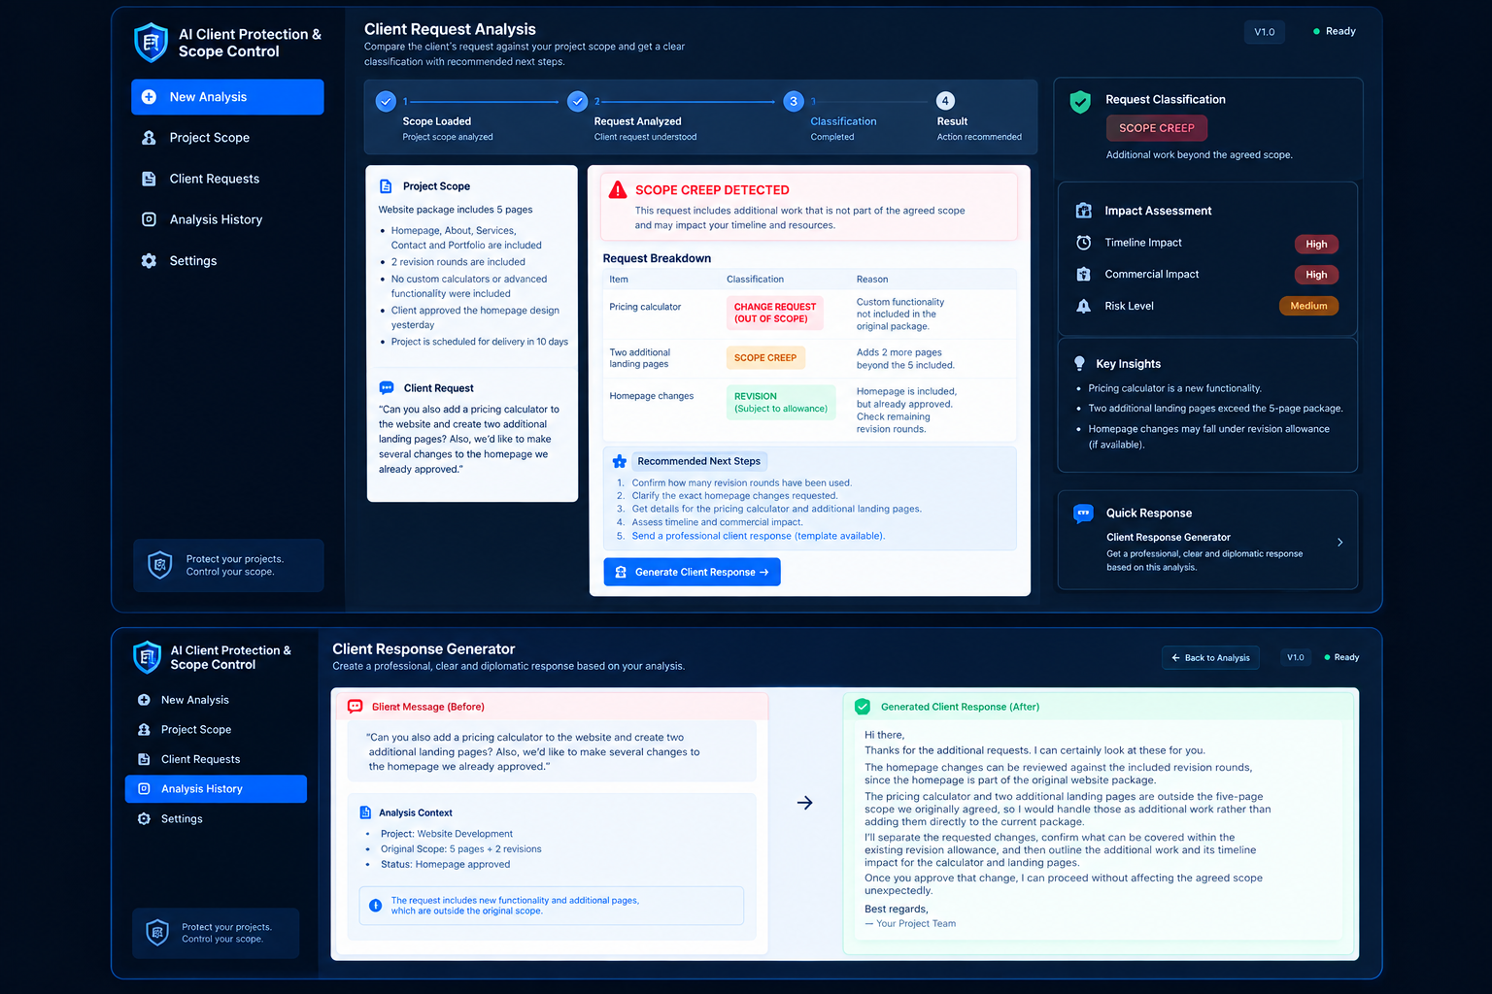This screenshot has height=994, width=1492.
Task: Click the 'Protect your projects' card, top sidebar
Action: coord(228,565)
